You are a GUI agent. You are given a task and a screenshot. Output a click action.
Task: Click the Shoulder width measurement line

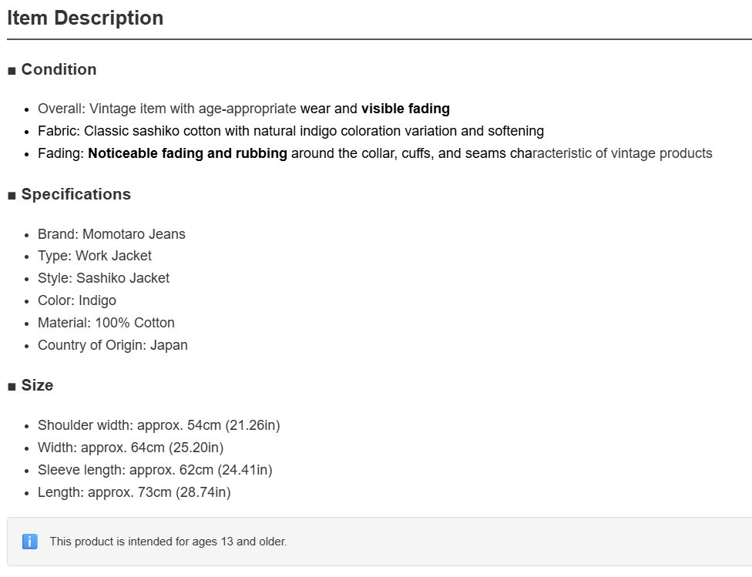(159, 425)
